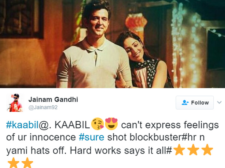Open the #kaabil hashtag
Image resolution: width=225 pixels, height=168 pixels.
(22, 125)
